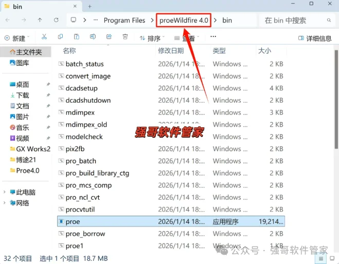Click the Rename icon
The height and width of the screenshot is (264, 339).
pos(93,36)
